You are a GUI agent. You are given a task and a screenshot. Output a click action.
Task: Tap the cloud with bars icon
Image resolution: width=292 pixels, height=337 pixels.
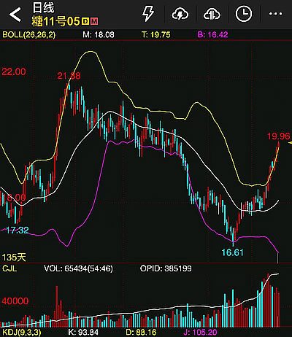(x=212, y=14)
